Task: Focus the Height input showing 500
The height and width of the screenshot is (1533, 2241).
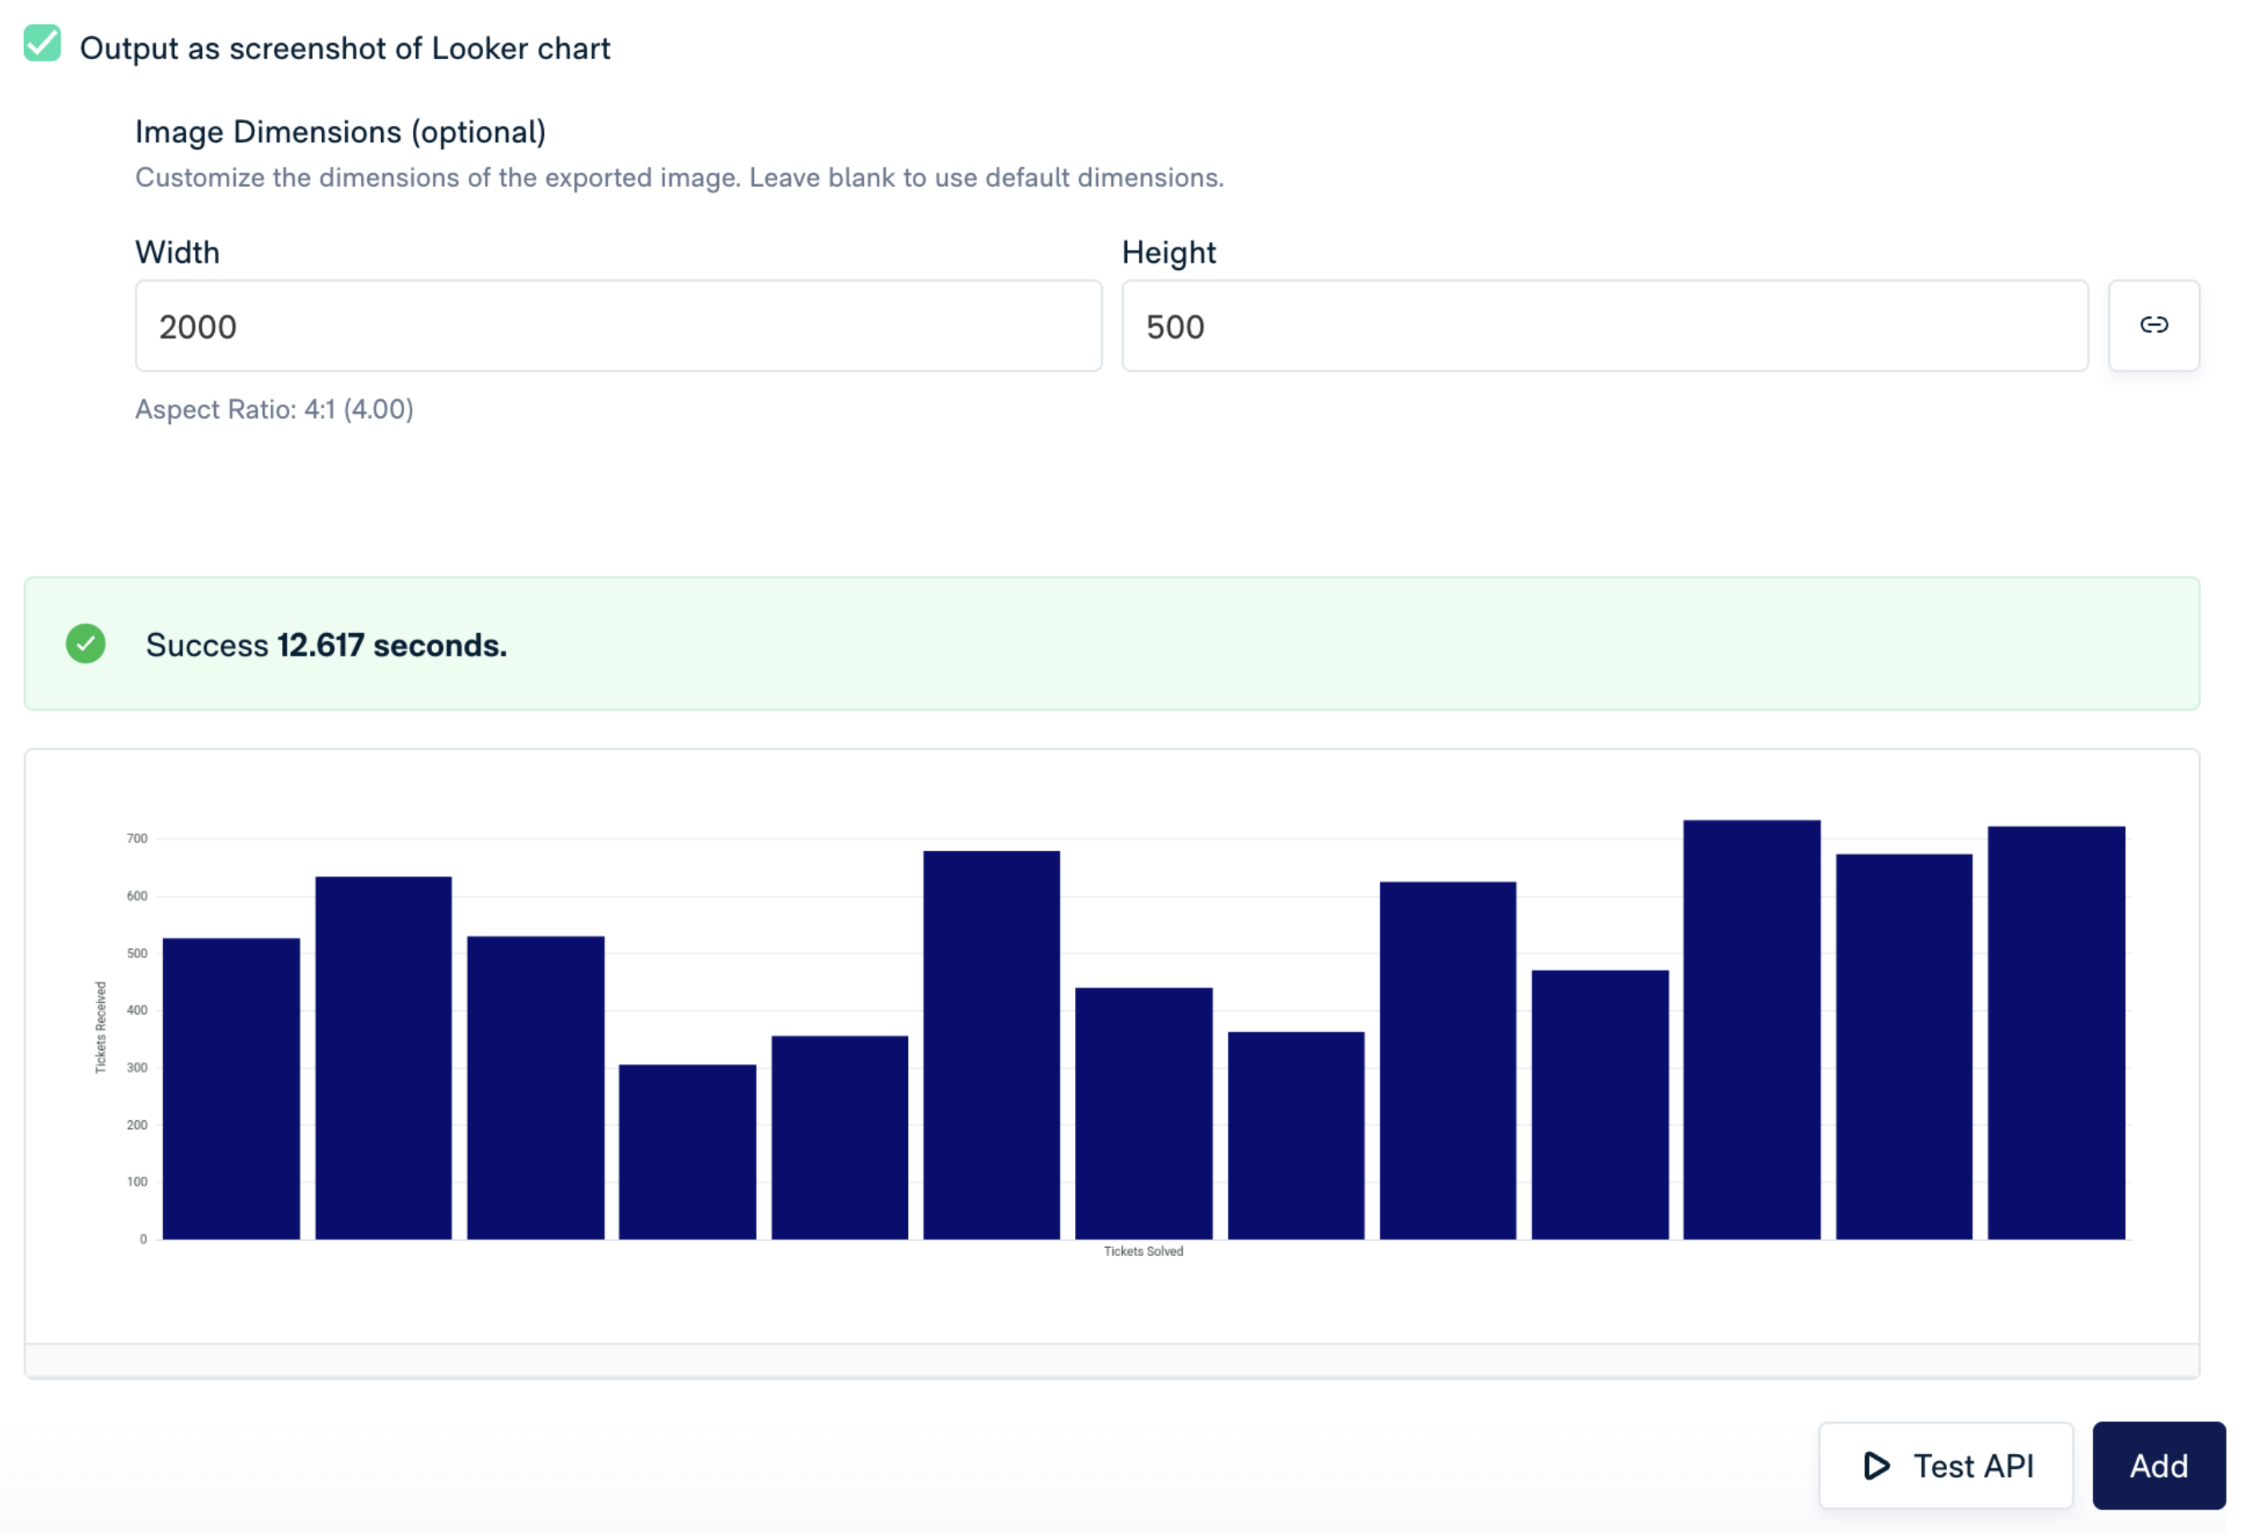Action: pos(1604,327)
